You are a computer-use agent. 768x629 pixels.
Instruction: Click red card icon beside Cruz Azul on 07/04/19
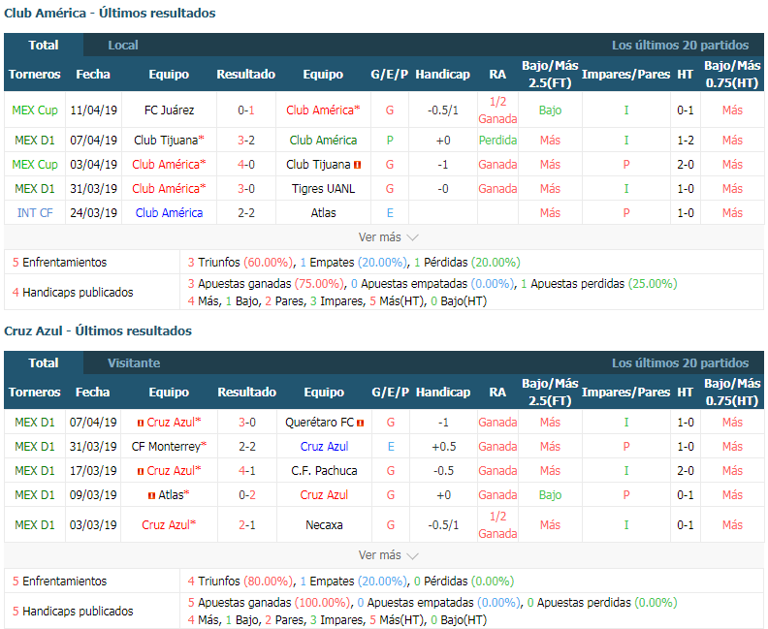coord(141,423)
